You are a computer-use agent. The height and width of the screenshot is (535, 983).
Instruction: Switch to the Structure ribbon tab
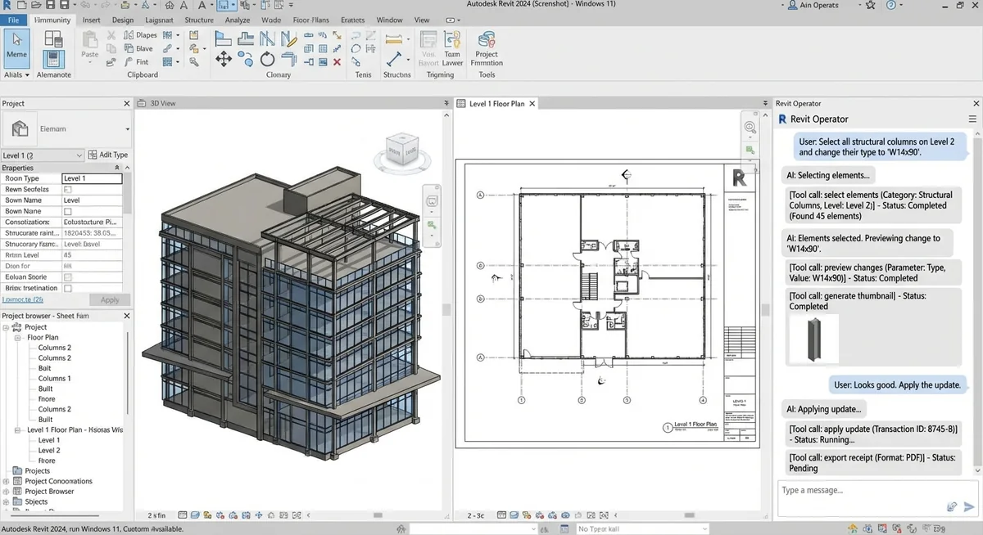coord(199,20)
